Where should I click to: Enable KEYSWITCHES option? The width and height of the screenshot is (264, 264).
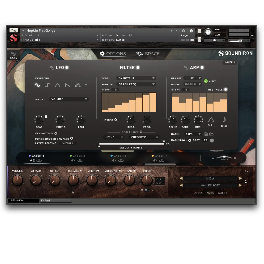(56, 133)
